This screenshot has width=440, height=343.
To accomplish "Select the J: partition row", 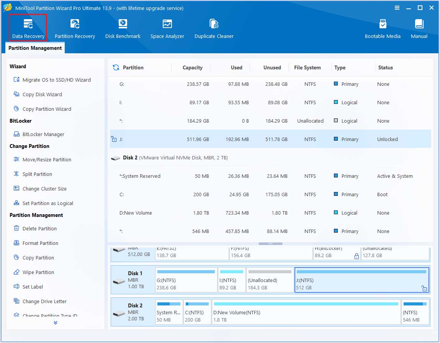I will (270, 139).
